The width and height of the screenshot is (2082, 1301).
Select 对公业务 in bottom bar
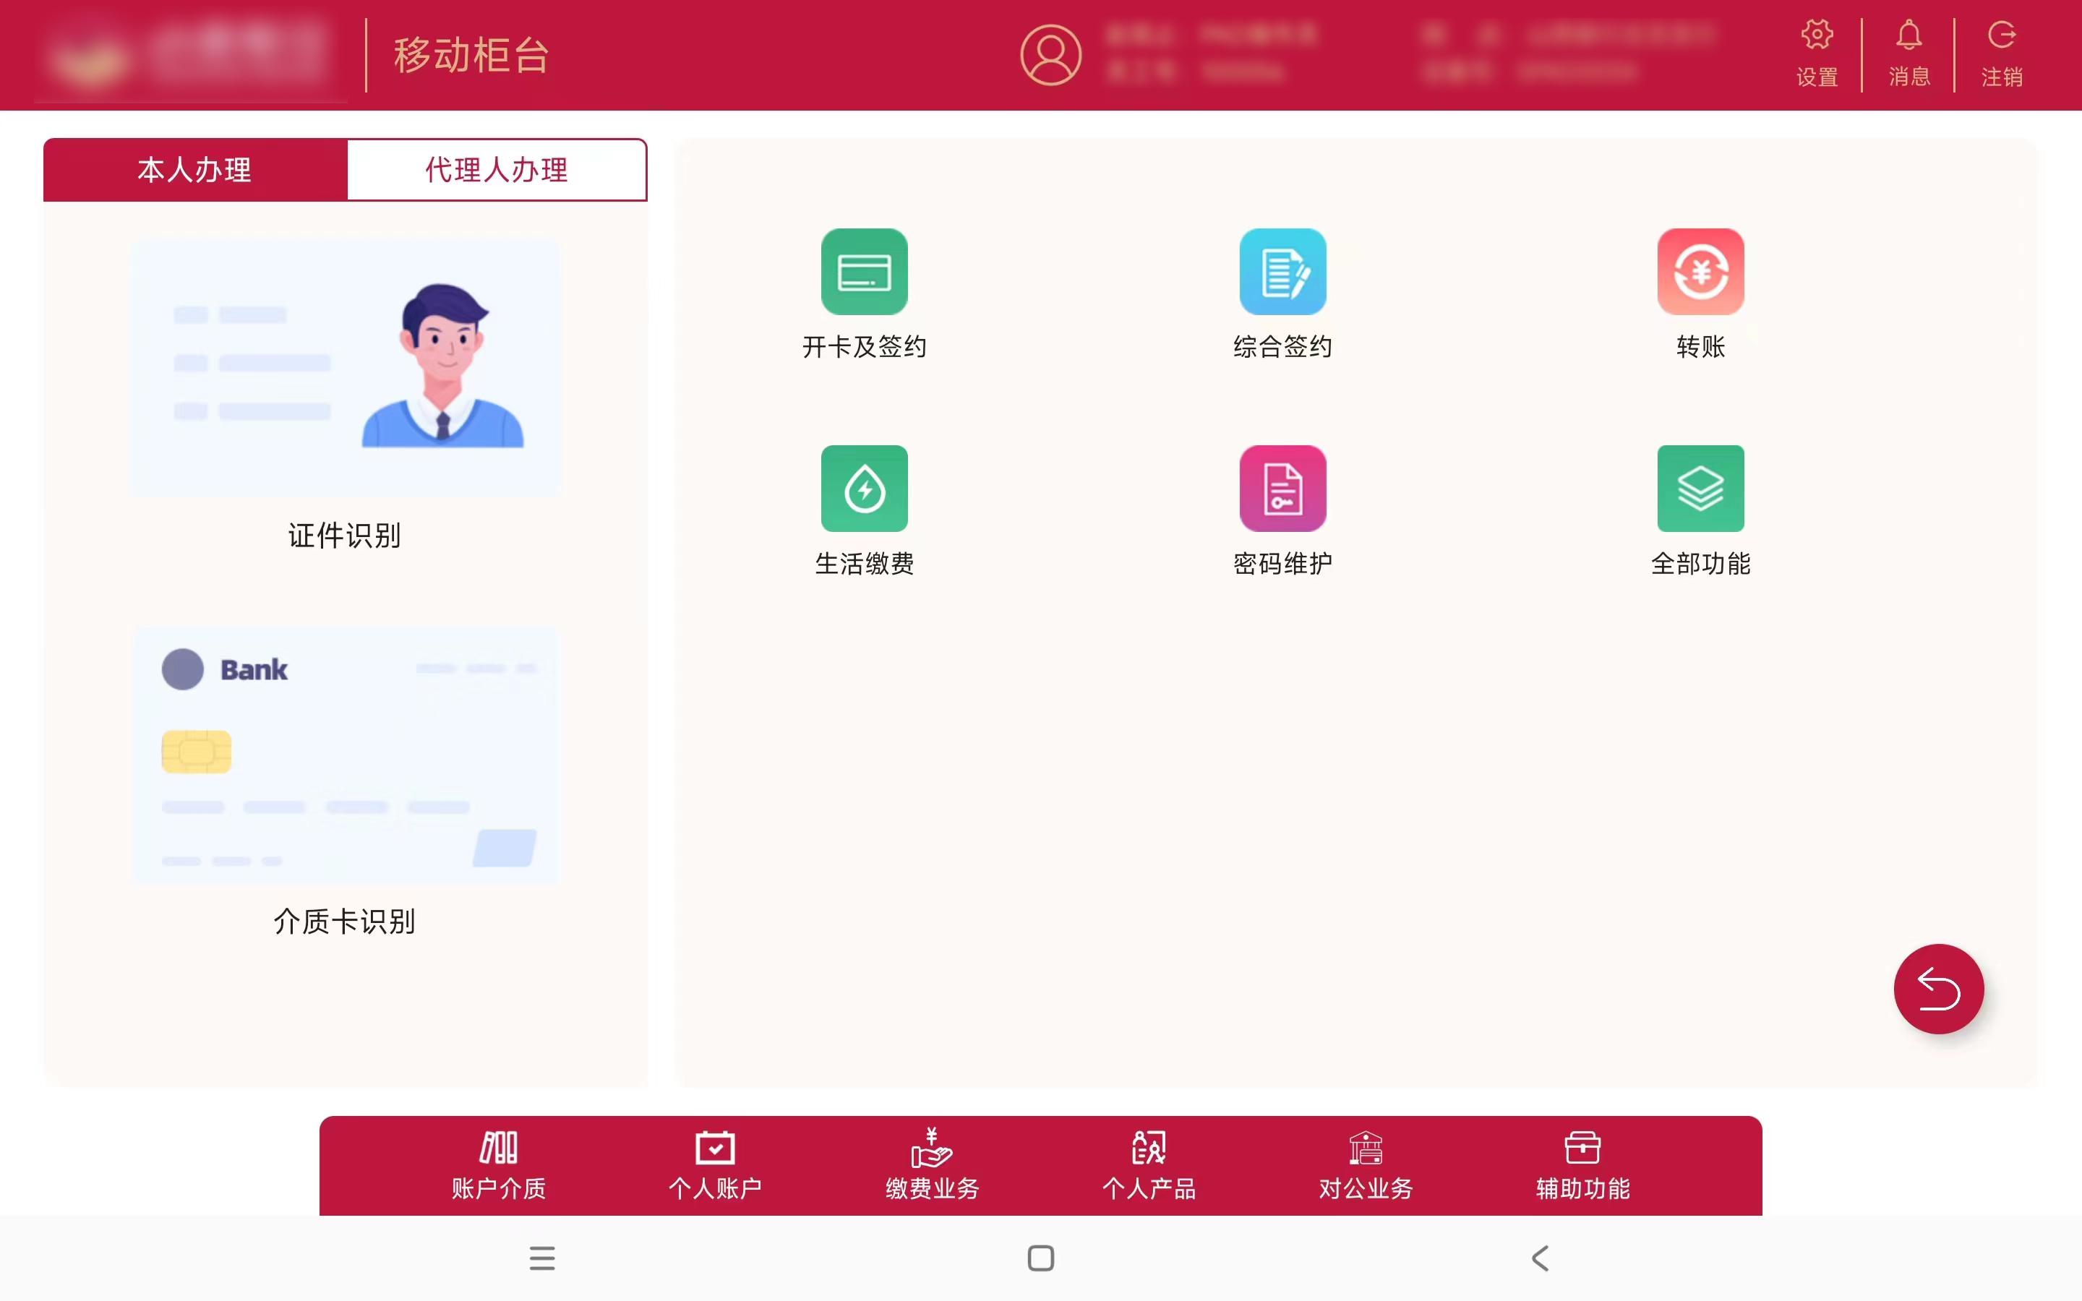coord(1366,1164)
